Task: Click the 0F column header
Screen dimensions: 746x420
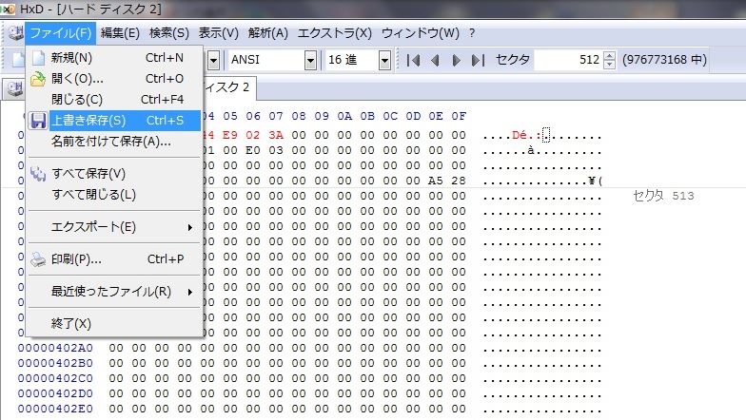Action: [x=459, y=116]
